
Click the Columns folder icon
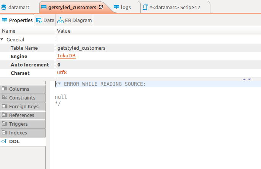[5, 88]
